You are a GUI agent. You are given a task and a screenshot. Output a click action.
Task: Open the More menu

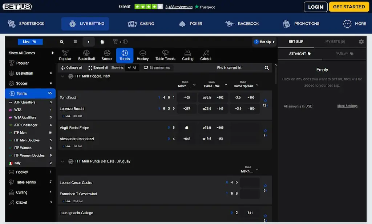(355, 24)
